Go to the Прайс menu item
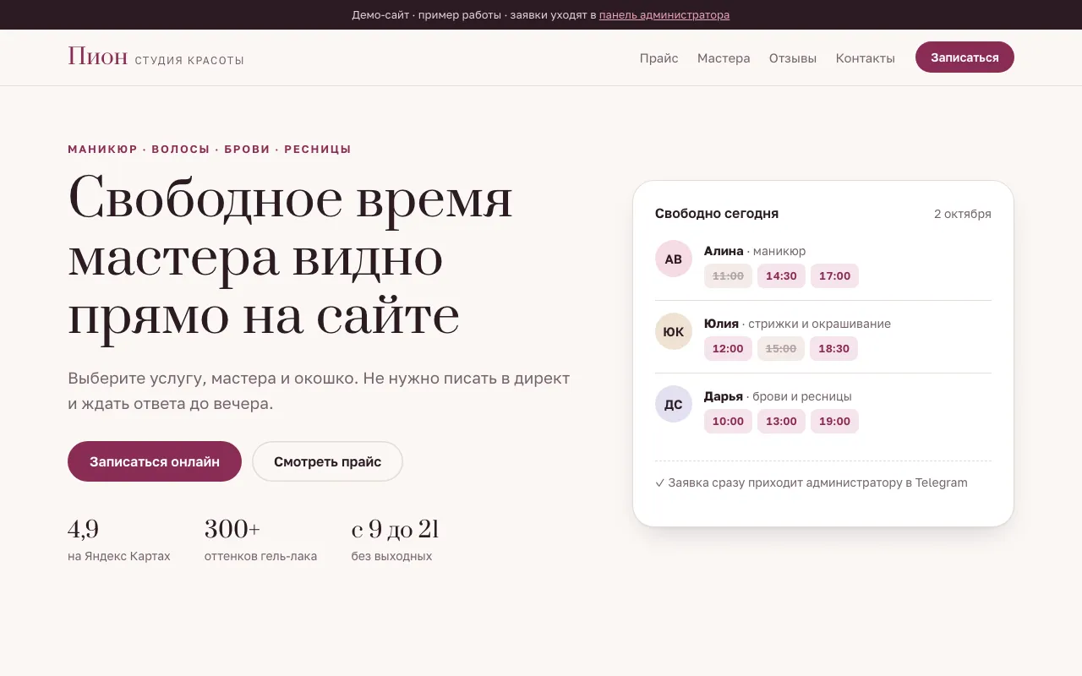Viewport: 1082px width, 676px height. pos(659,58)
